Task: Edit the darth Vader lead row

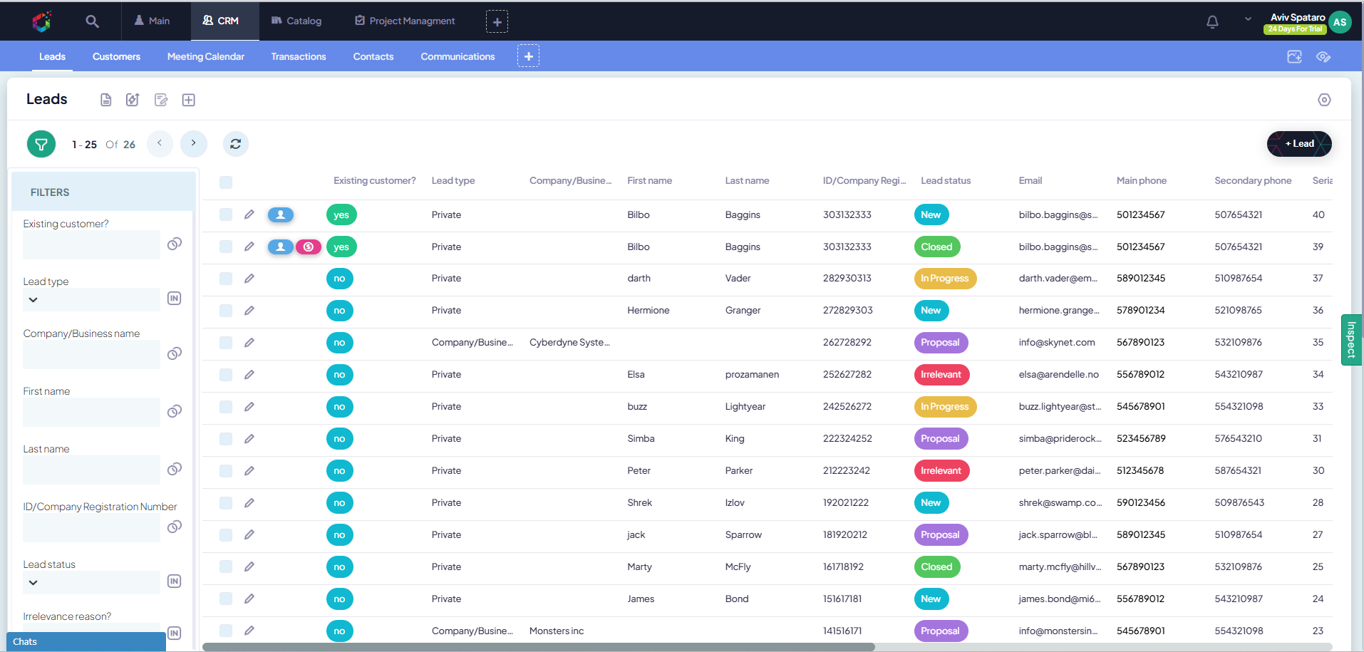Action: (x=249, y=279)
